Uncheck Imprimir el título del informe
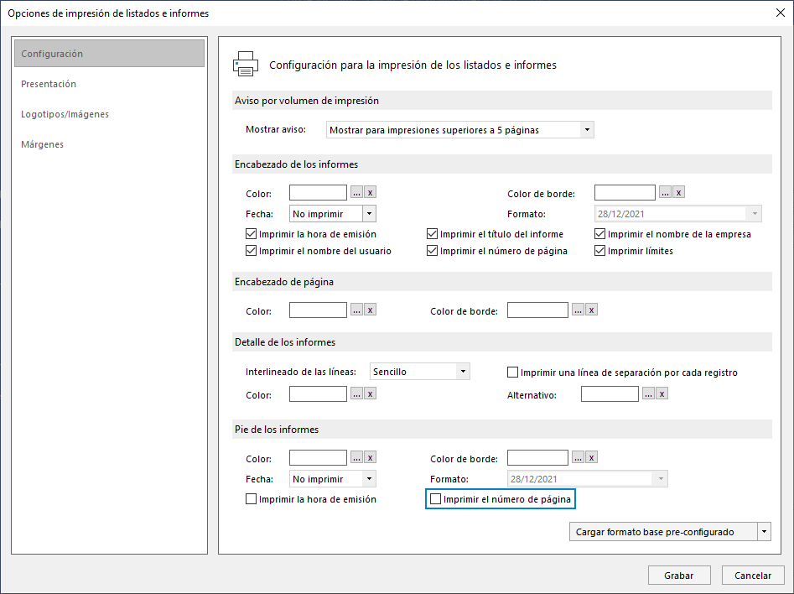This screenshot has height=594, width=794. click(432, 234)
